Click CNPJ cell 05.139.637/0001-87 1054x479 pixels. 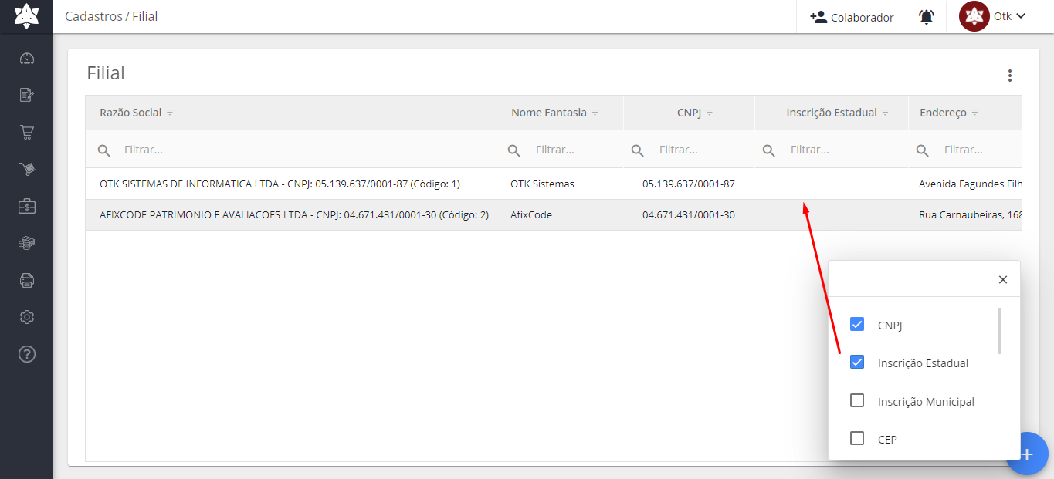[689, 184]
